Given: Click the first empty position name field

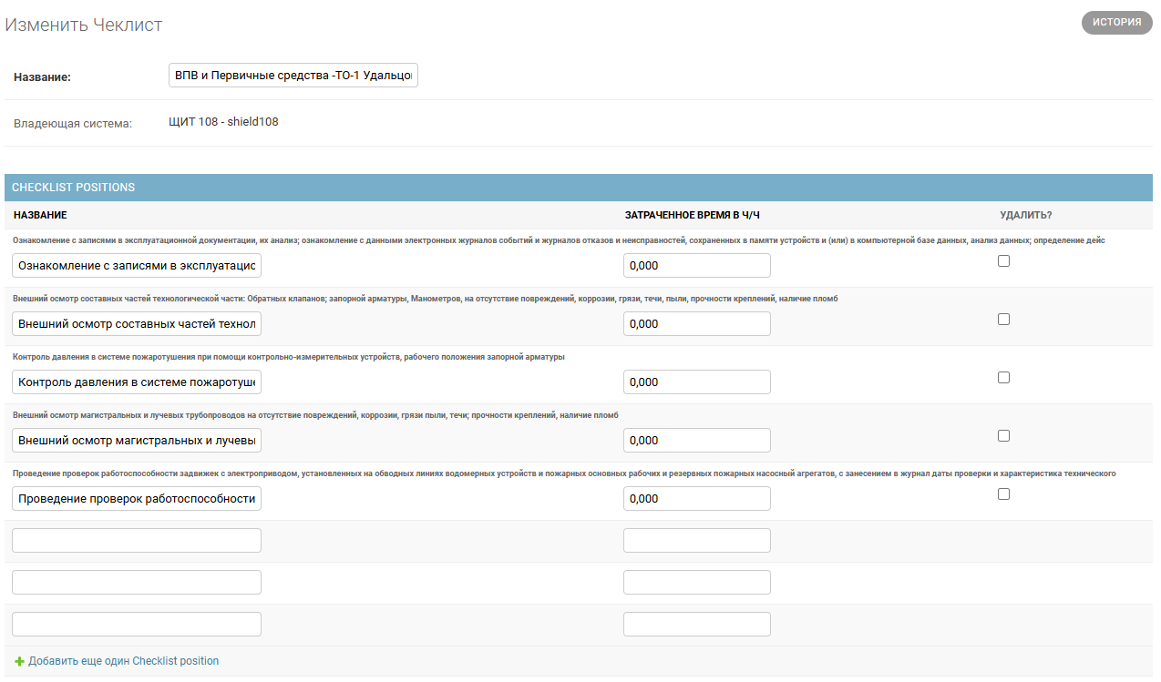Looking at the screenshot, I should pyautogui.click(x=137, y=541).
